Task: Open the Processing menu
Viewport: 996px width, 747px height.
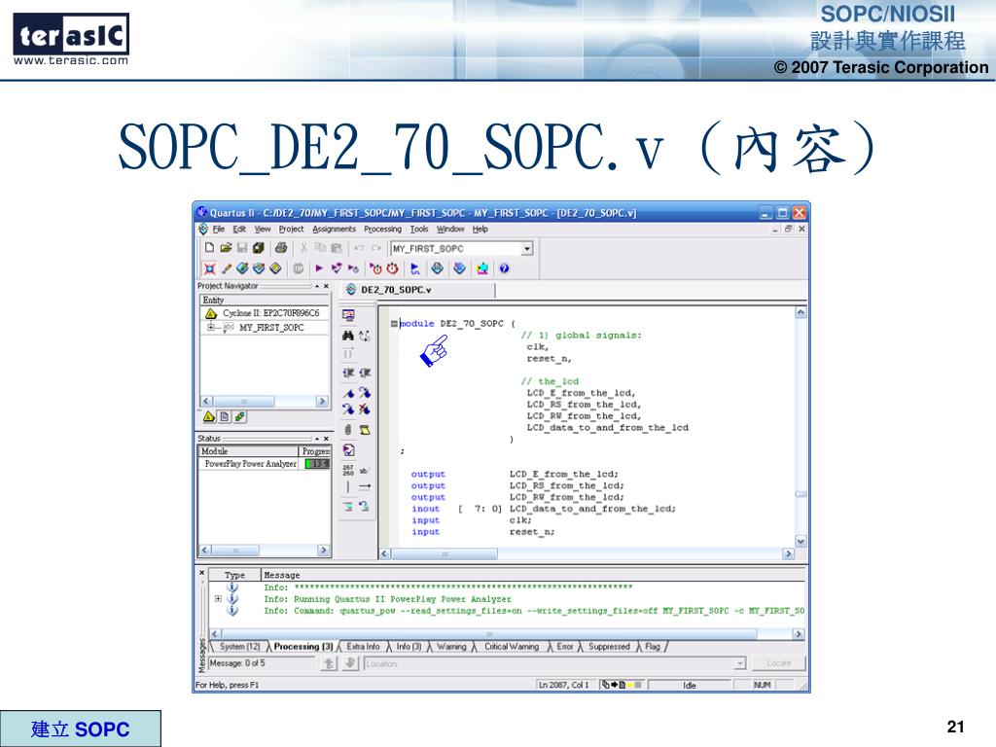Action: click(x=382, y=229)
